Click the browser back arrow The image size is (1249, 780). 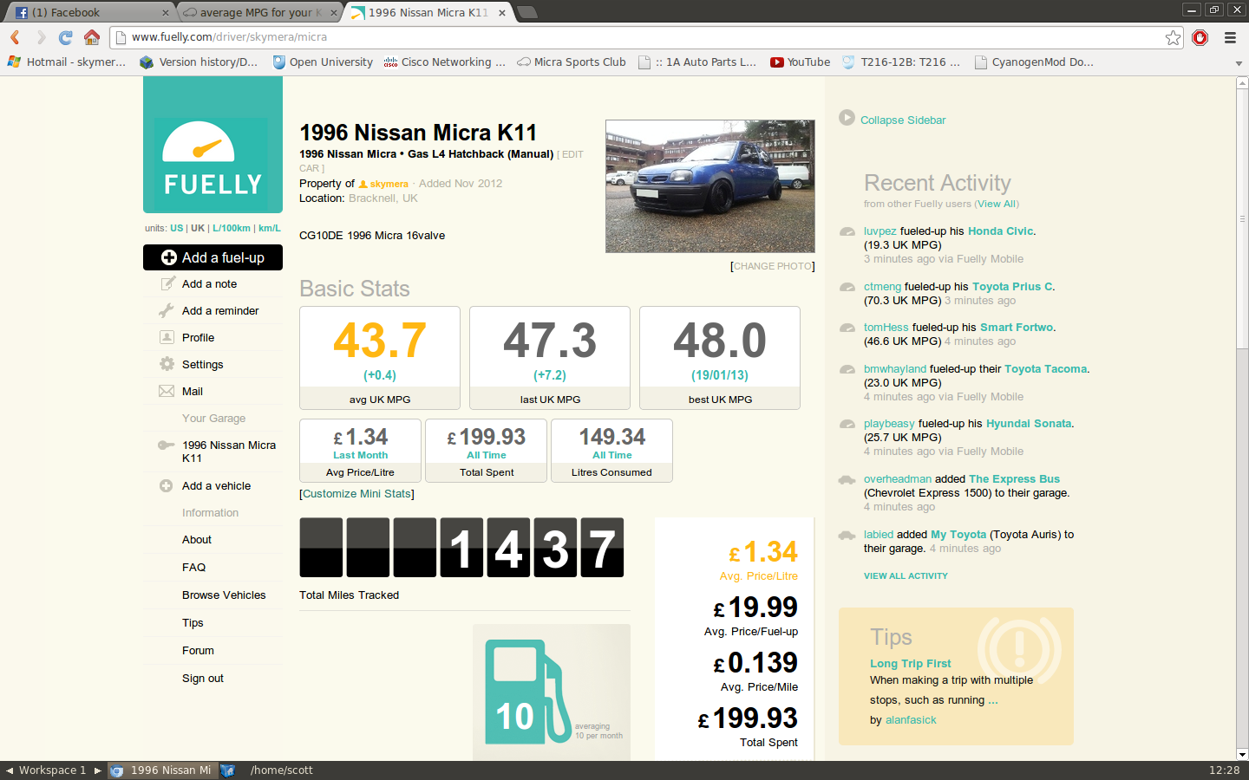15,37
